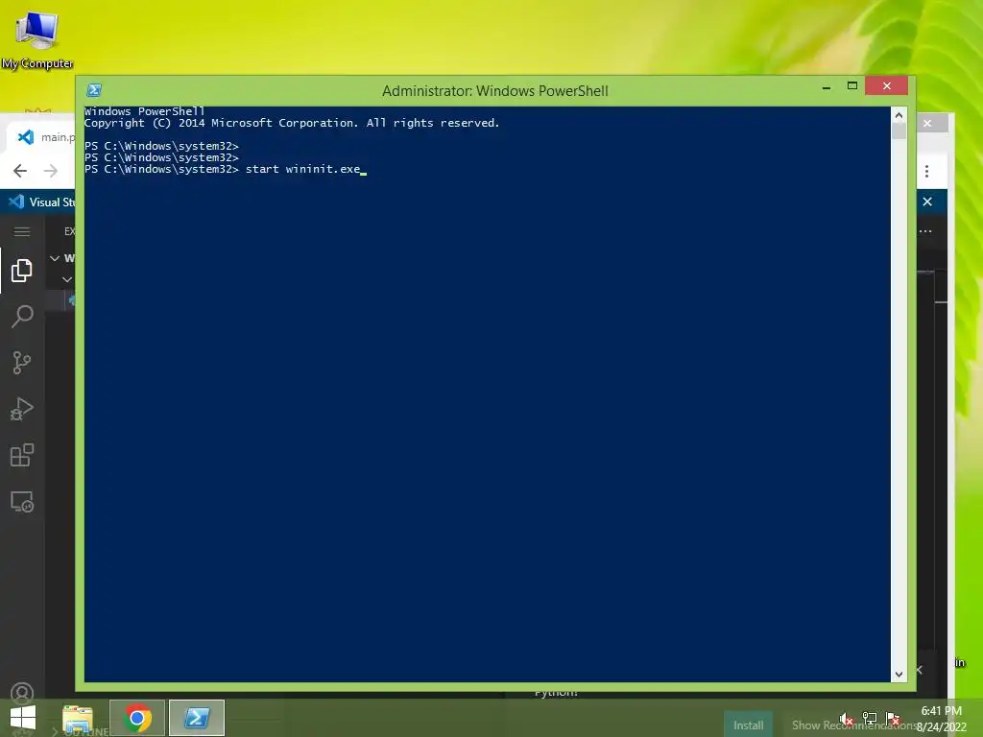Click Install button in notification

tap(748, 725)
